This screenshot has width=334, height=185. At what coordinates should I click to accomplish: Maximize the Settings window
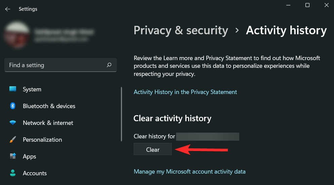(307, 5)
